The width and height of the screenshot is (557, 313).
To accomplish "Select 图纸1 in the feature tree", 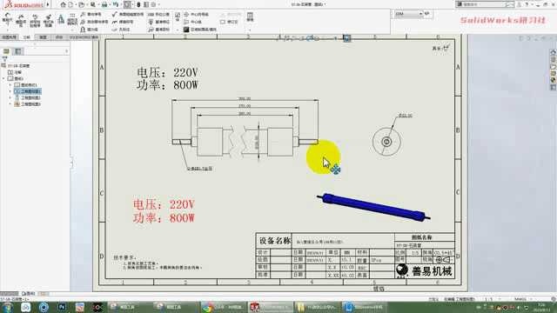I will coord(16,79).
